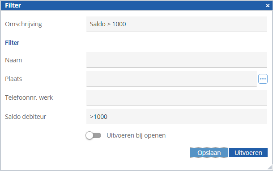This screenshot has width=273, height=171.
Task: Select the Telefoonnr. werk input field
Action: pos(176,98)
